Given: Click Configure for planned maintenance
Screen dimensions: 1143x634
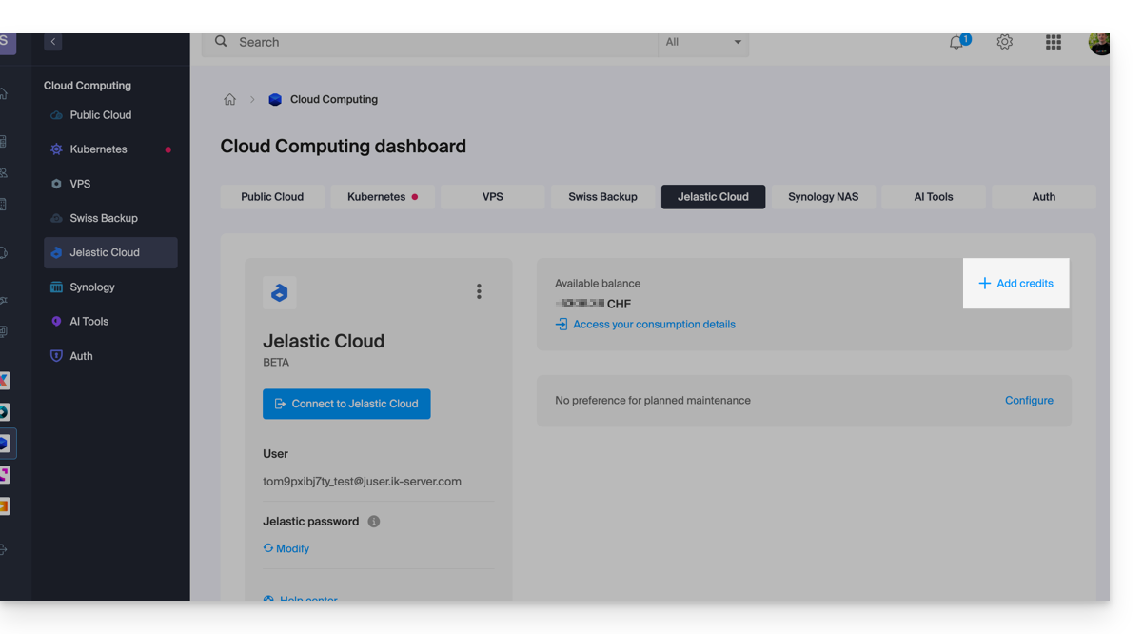Looking at the screenshot, I should coord(1029,401).
